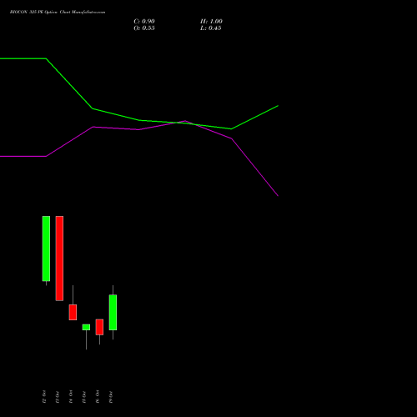
Task: Click the "16 Oct" date axis label
Action: click(98, 397)
